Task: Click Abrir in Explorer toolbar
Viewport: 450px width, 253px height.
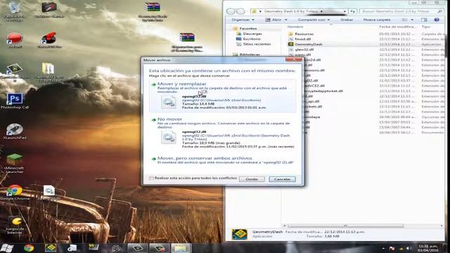Action: pyautogui.click(x=274, y=20)
